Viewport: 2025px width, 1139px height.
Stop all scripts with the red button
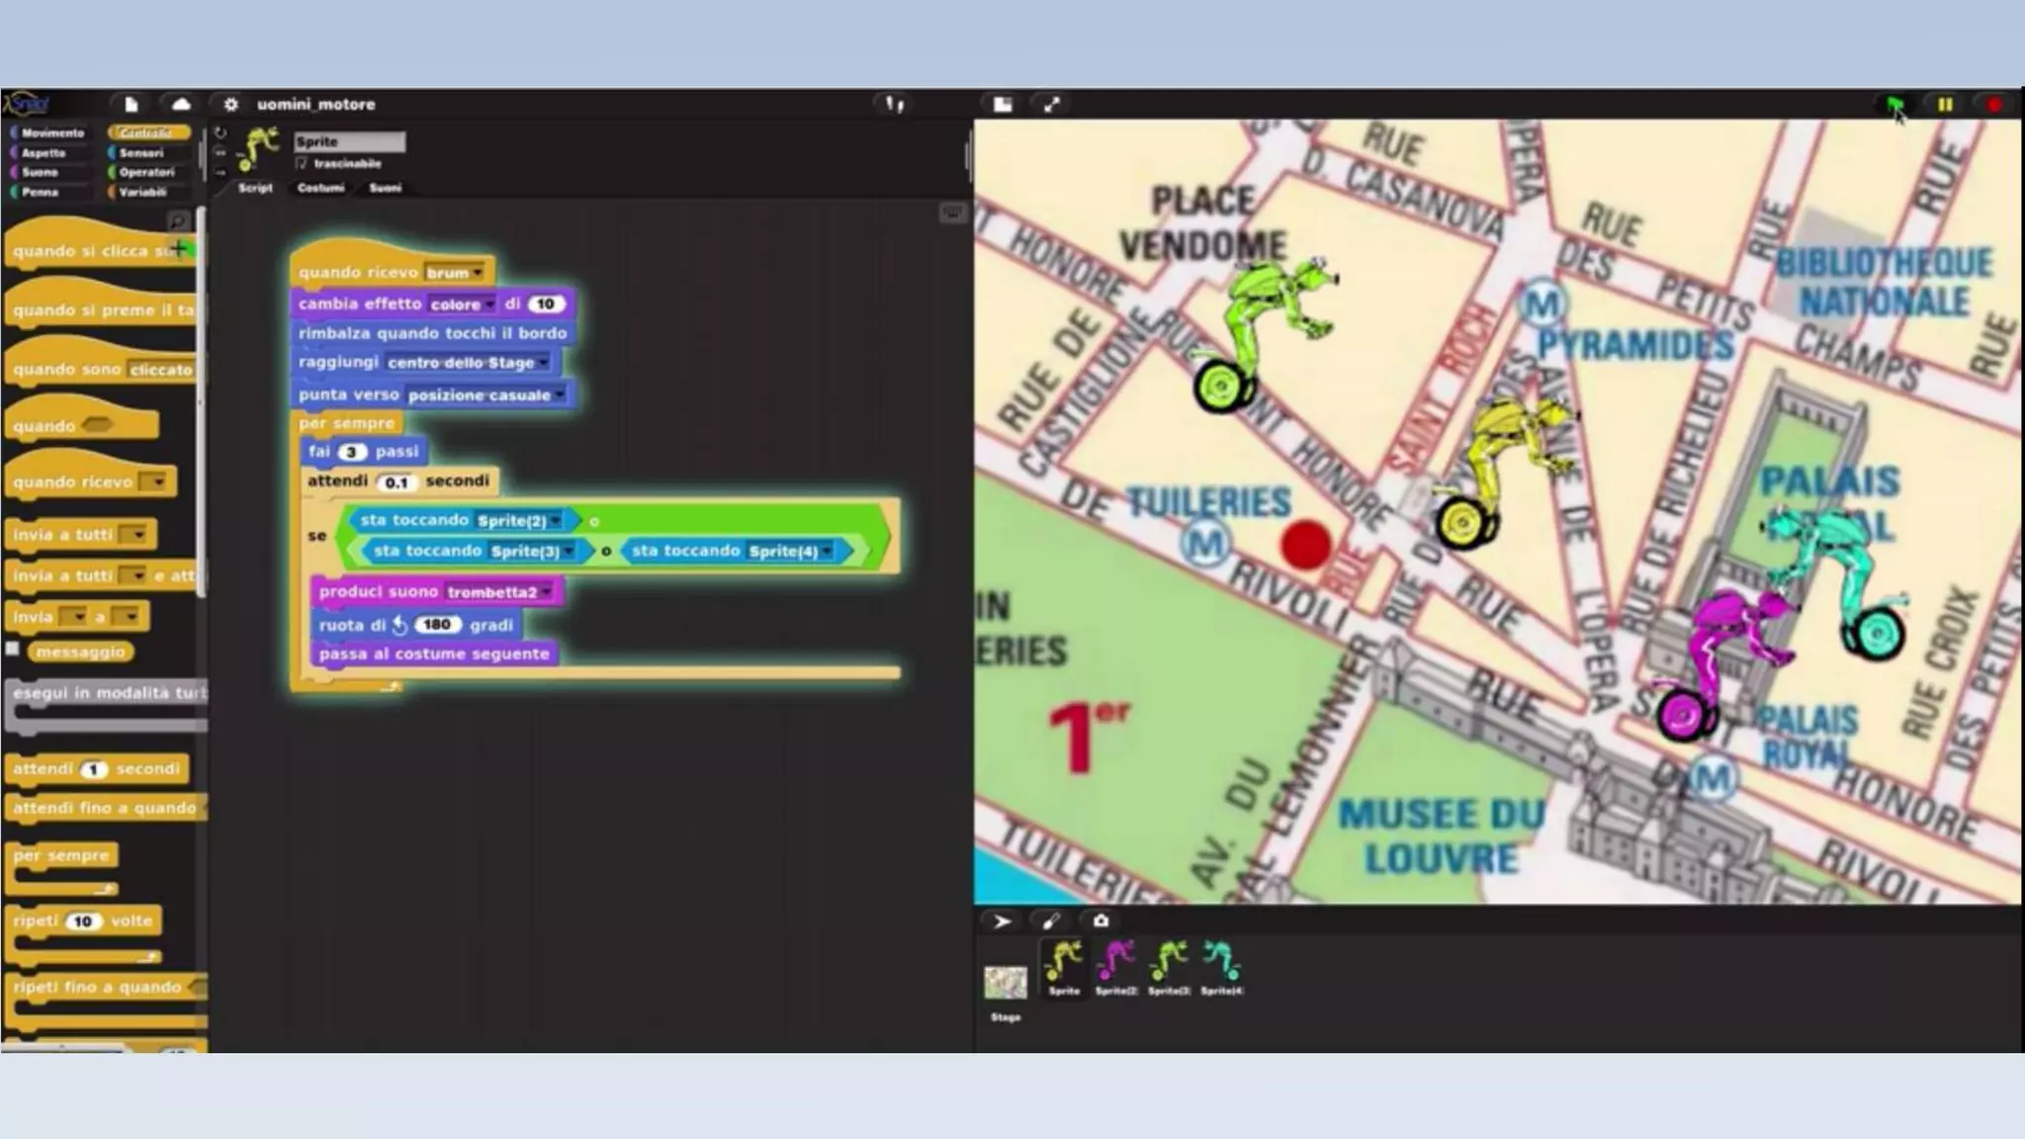click(x=1993, y=104)
